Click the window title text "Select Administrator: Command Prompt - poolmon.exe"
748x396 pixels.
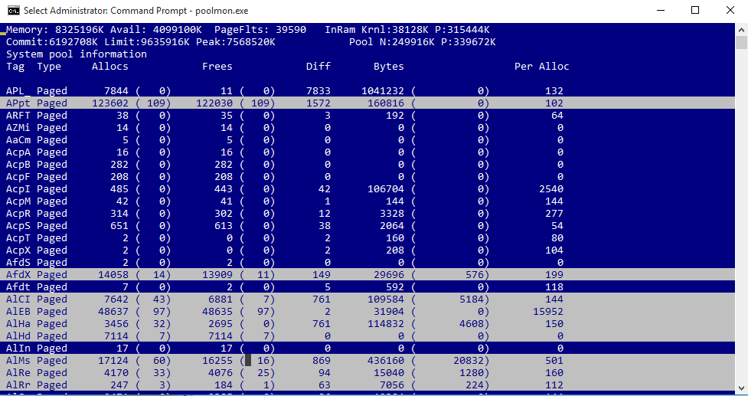(136, 10)
